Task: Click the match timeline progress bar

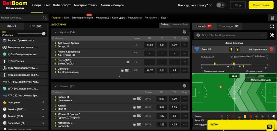Action: (234, 65)
